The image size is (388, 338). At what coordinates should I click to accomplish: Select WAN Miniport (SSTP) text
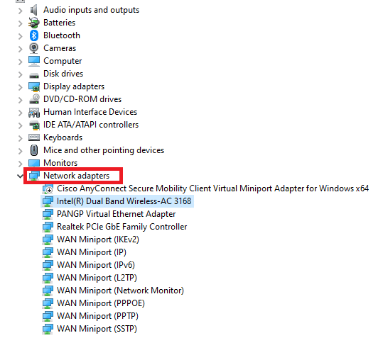point(97,329)
